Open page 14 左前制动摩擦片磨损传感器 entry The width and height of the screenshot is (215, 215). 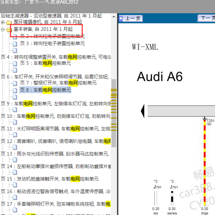pyautogui.click(x=56, y=166)
